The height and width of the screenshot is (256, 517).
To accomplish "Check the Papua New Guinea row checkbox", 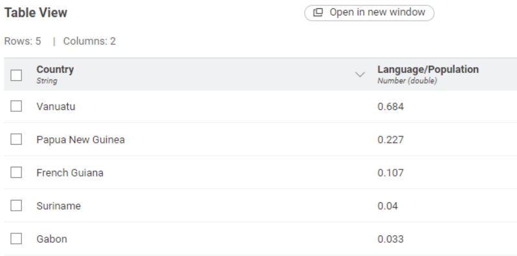I will 16,139.
